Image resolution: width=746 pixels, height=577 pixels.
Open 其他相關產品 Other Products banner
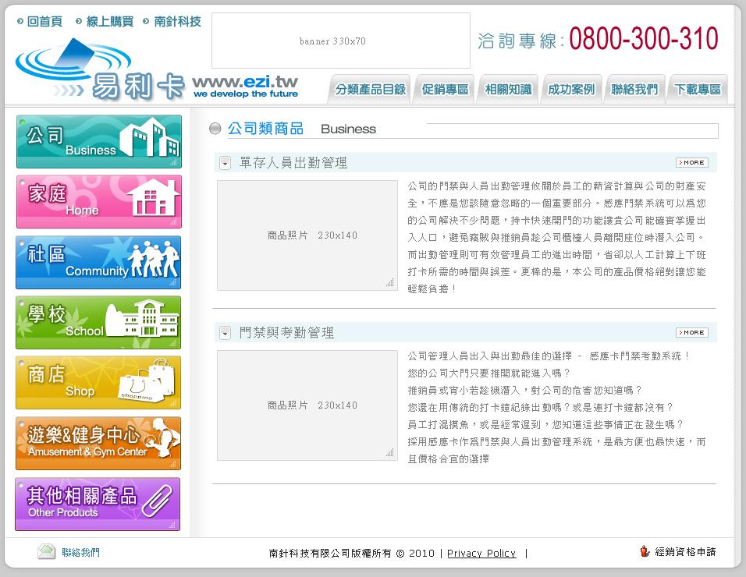tap(98, 504)
